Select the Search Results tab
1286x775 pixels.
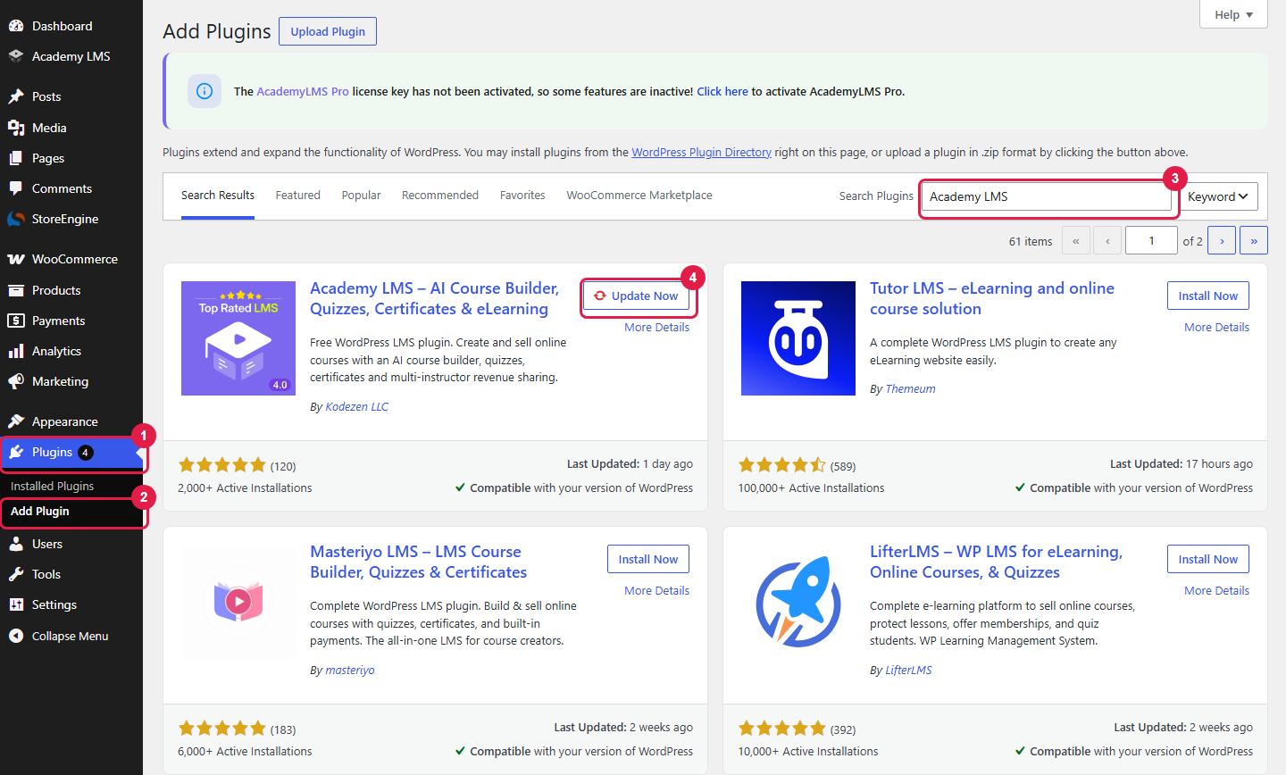[x=218, y=196]
